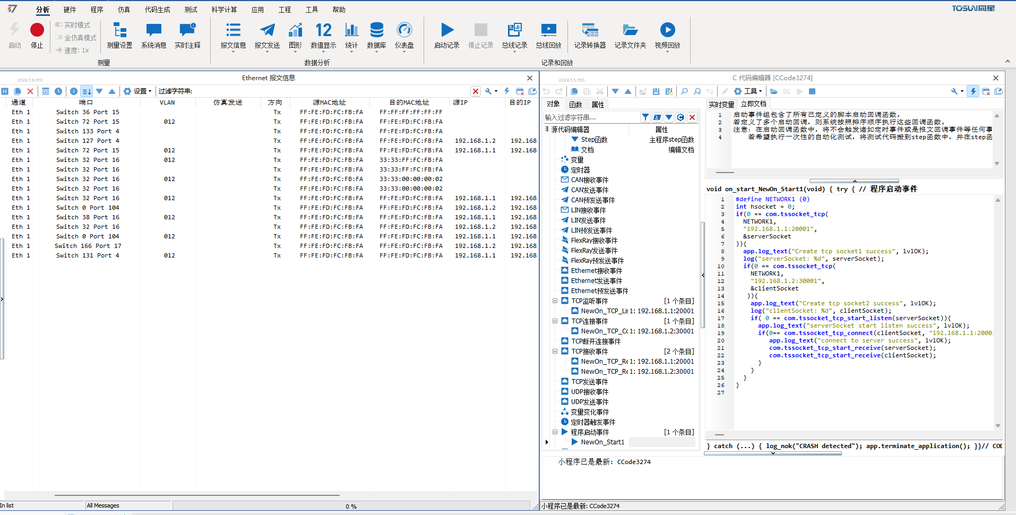The height and width of the screenshot is (515, 1016).
Task: Clear Ethernet messages with red X
Action: click(x=30, y=91)
